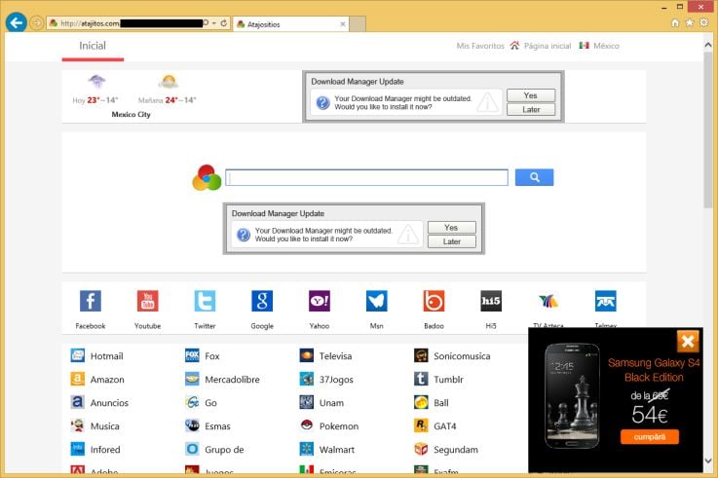Viewport: 718px width, 478px height.
Task: Close the Atajositios tab
Action: tap(343, 24)
